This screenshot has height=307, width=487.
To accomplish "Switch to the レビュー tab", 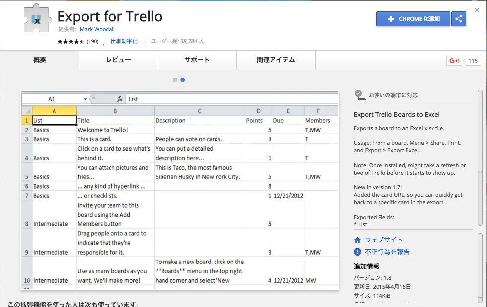I will tap(118, 60).
